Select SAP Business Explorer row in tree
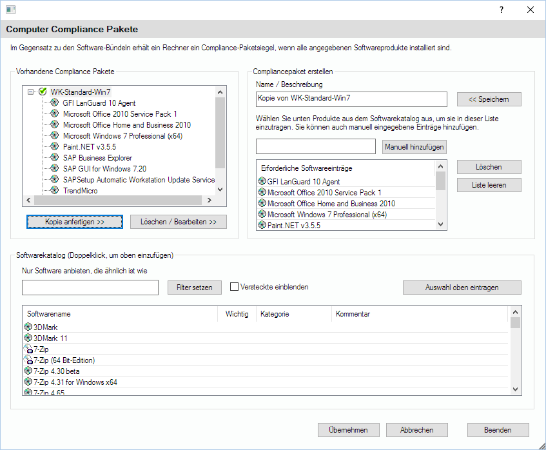Screen dimensions: 546x450 [97, 158]
